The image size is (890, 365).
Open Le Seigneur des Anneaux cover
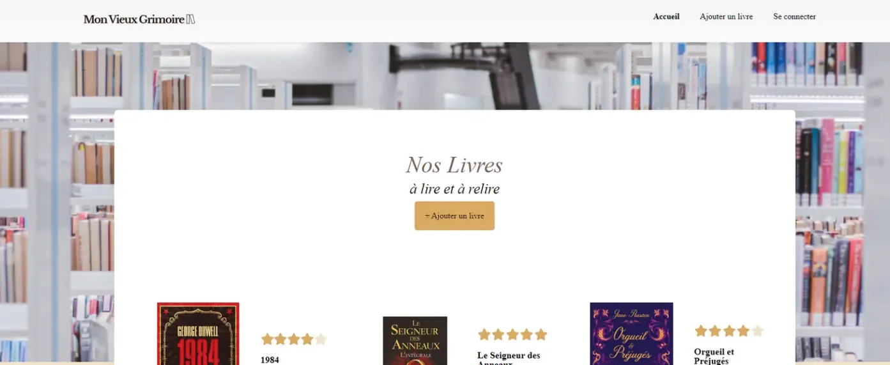tap(415, 341)
